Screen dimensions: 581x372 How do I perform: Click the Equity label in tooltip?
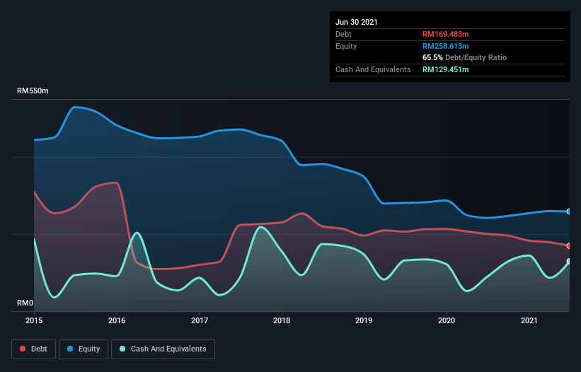(x=346, y=46)
